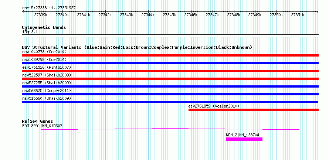
Task: Click the 27346k ruler label
Action: [x=190, y=15]
